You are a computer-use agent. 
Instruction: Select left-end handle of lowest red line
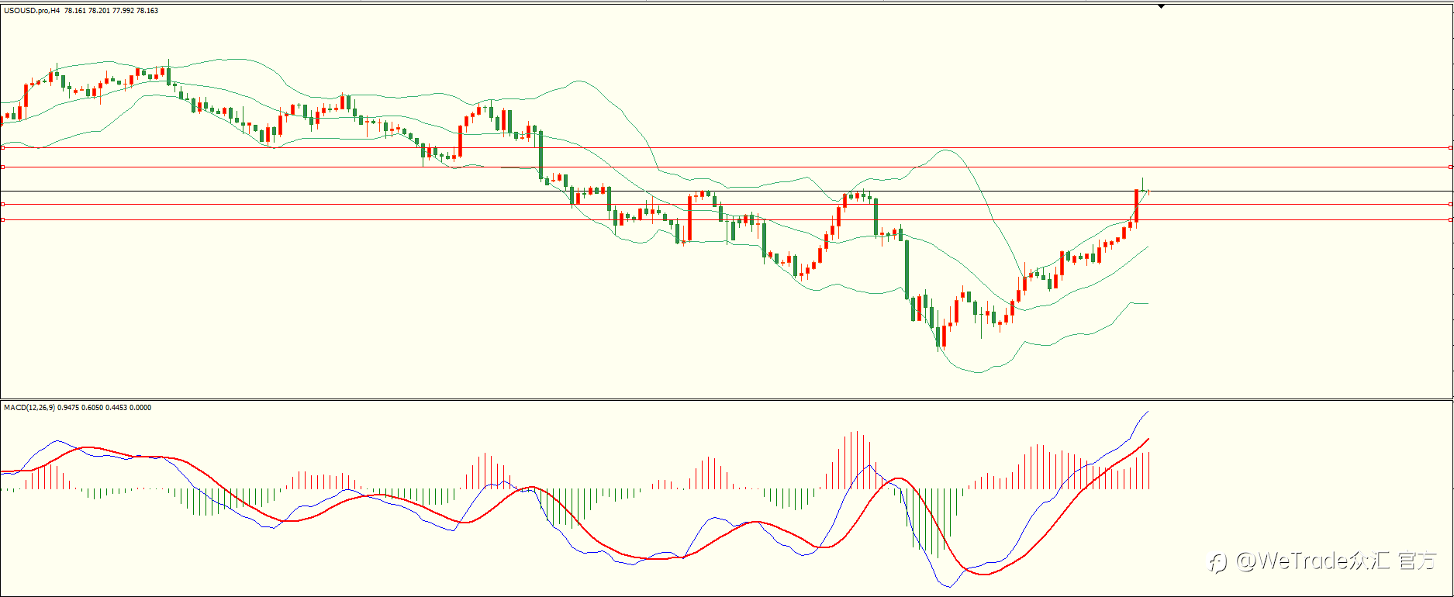click(x=3, y=219)
